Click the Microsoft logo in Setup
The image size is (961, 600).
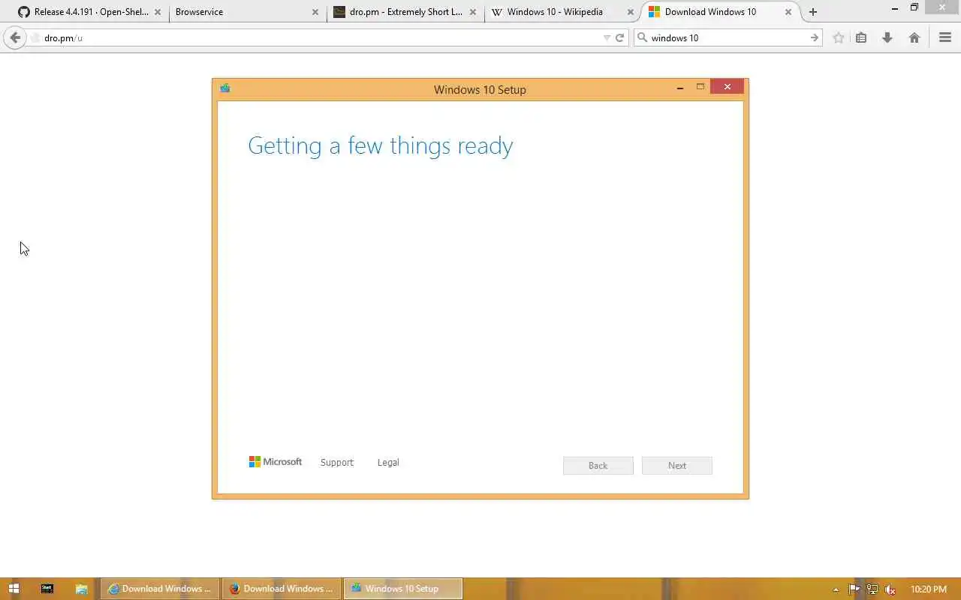tap(276, 462)
